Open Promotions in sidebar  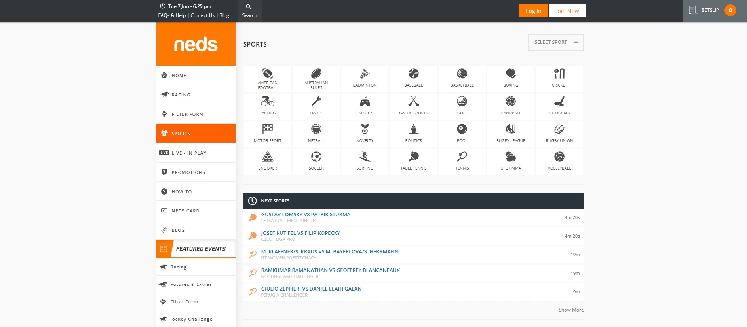tap(196, 172)
